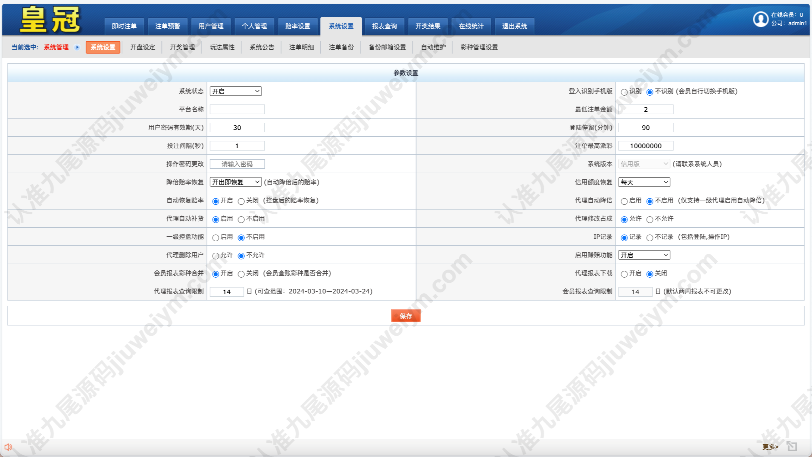Click the user avatar icon near admin1
The width and height of the screenshot is (812, 457).
(761, 19)
